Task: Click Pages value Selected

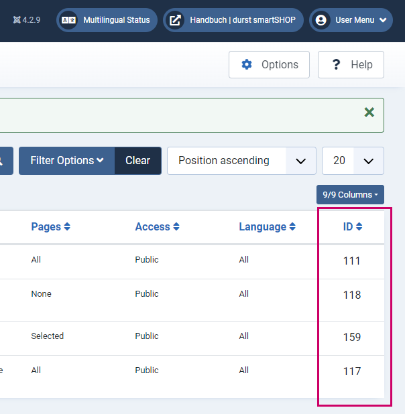Action: (x=48, y=336)
